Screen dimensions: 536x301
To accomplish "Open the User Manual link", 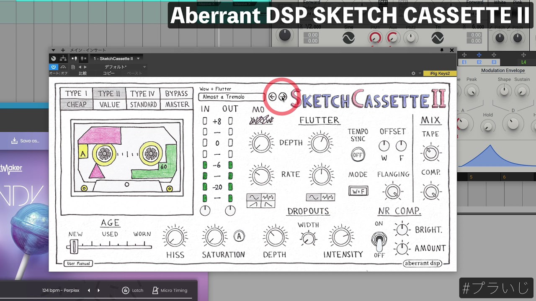I will [78, 264].
